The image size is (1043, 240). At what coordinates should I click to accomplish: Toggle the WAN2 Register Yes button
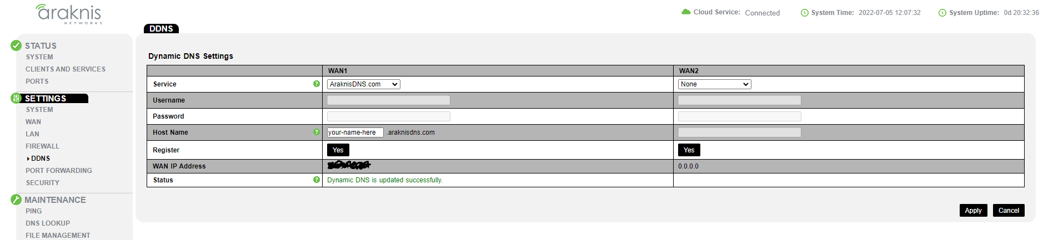click(x=689, y=150)
